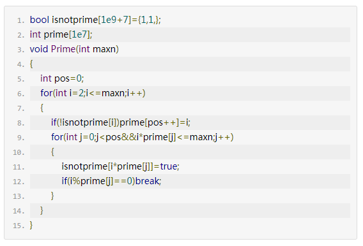Click final closing brace on line 15
This screenshot has width=363, height=246.
(31, 225)
